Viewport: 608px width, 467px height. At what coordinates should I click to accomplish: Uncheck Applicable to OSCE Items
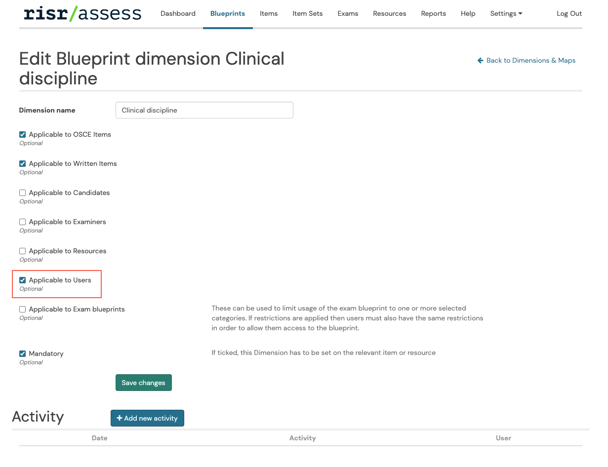22,134
